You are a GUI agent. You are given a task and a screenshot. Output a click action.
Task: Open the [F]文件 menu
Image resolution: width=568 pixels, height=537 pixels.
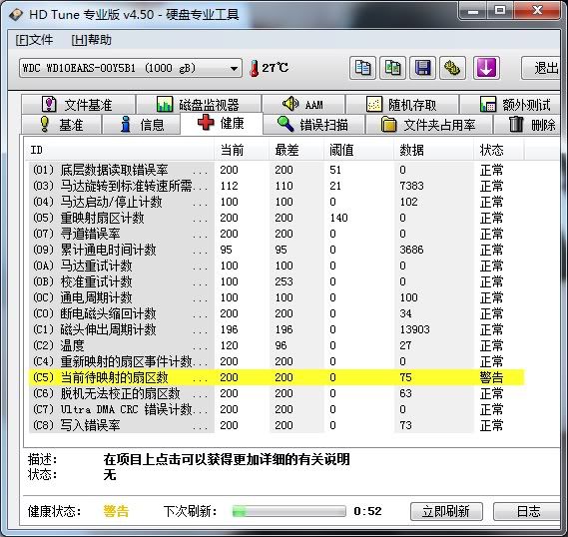pyautogui.click(x=34, y=40)
